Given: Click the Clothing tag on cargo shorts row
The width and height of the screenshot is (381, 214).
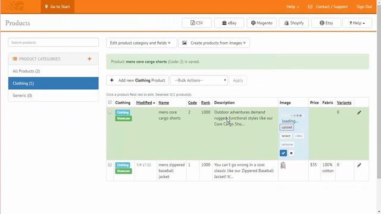Looking at the screenshot, I should click(x=123, y=112).
